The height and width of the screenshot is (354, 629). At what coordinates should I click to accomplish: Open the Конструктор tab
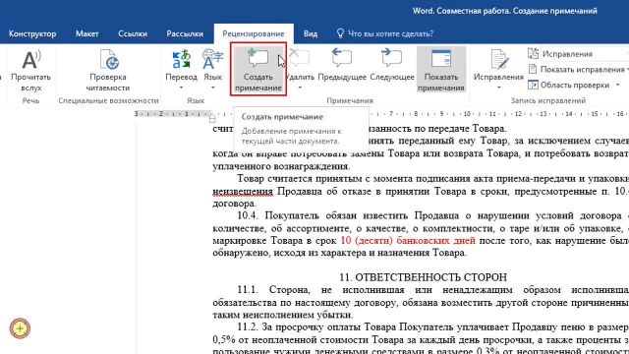[32, 33]
